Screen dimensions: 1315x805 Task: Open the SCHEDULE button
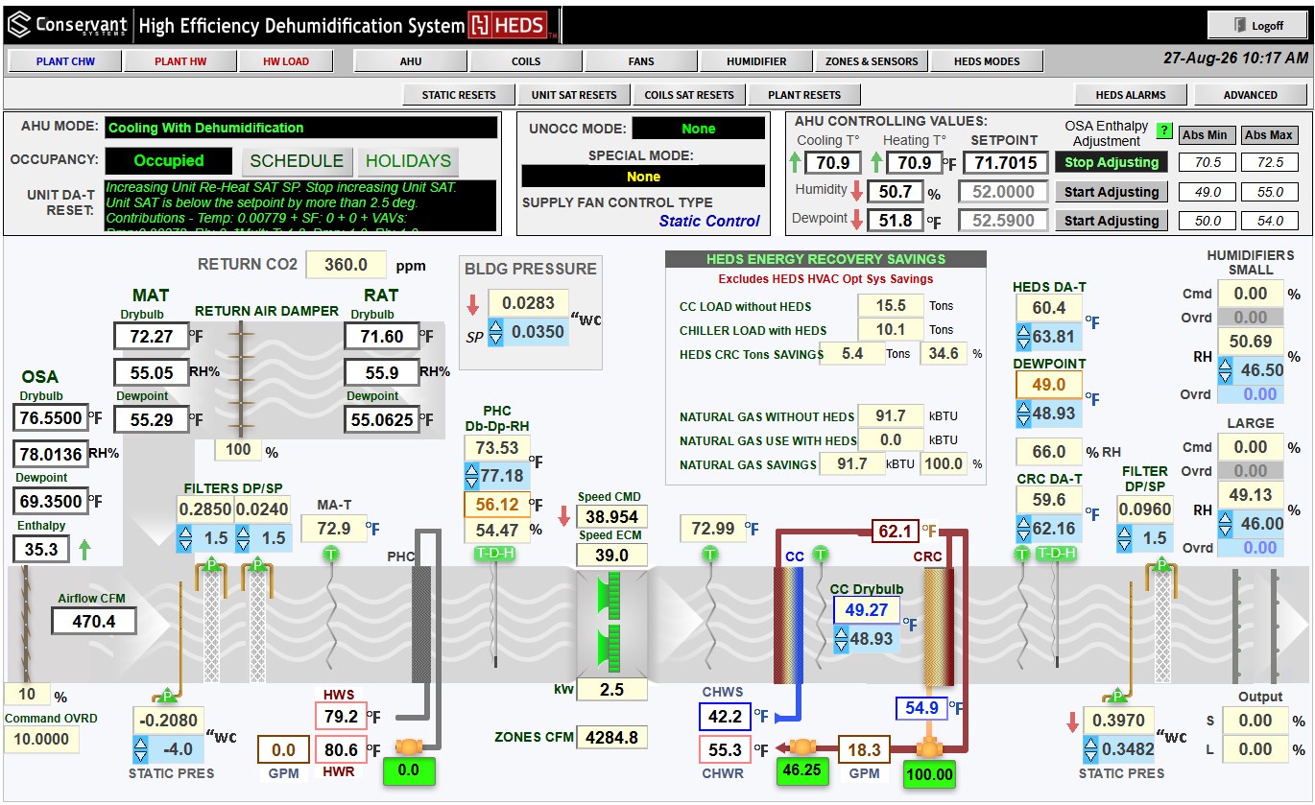pyautogui.click(x=297, y=161)
